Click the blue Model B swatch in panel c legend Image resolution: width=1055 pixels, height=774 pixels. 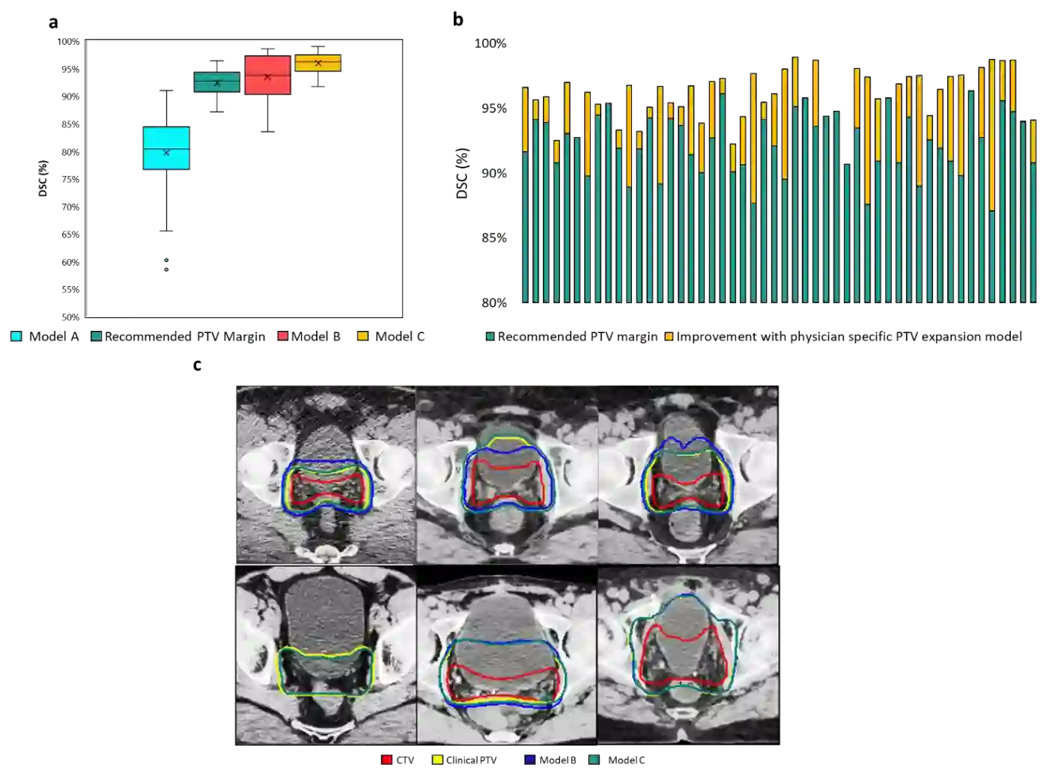[530, 760]
